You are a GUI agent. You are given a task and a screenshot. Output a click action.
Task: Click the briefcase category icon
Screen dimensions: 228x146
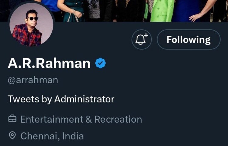12,119
